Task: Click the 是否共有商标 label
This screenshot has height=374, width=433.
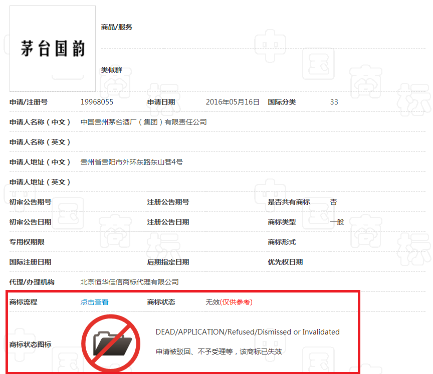Action: tap(289, 202)
